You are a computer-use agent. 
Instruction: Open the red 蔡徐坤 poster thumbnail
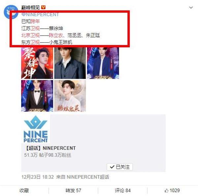(37, 63)
